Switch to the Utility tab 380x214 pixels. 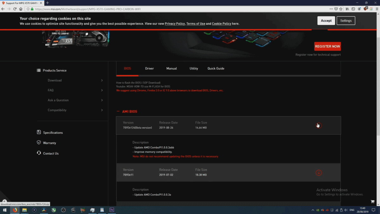[x=194, y=68]
